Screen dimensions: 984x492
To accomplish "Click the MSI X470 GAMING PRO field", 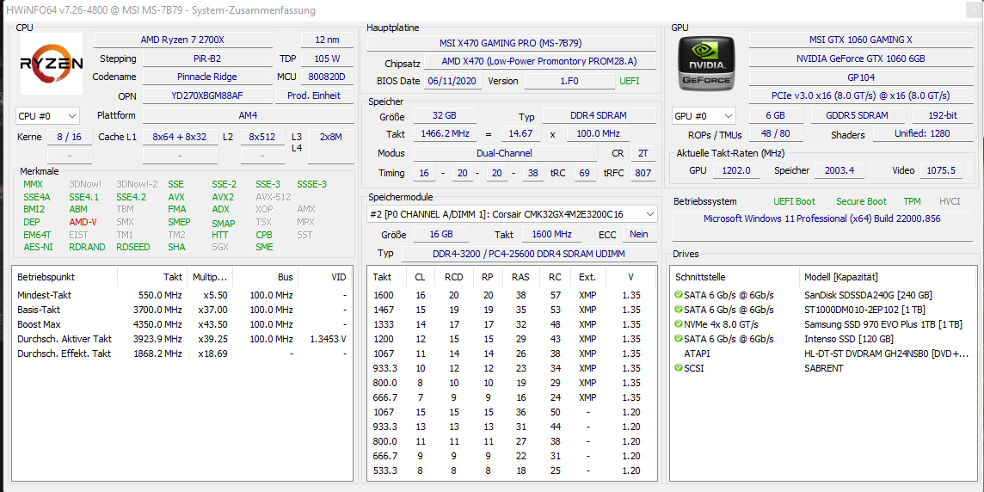I will click(511, 43).
